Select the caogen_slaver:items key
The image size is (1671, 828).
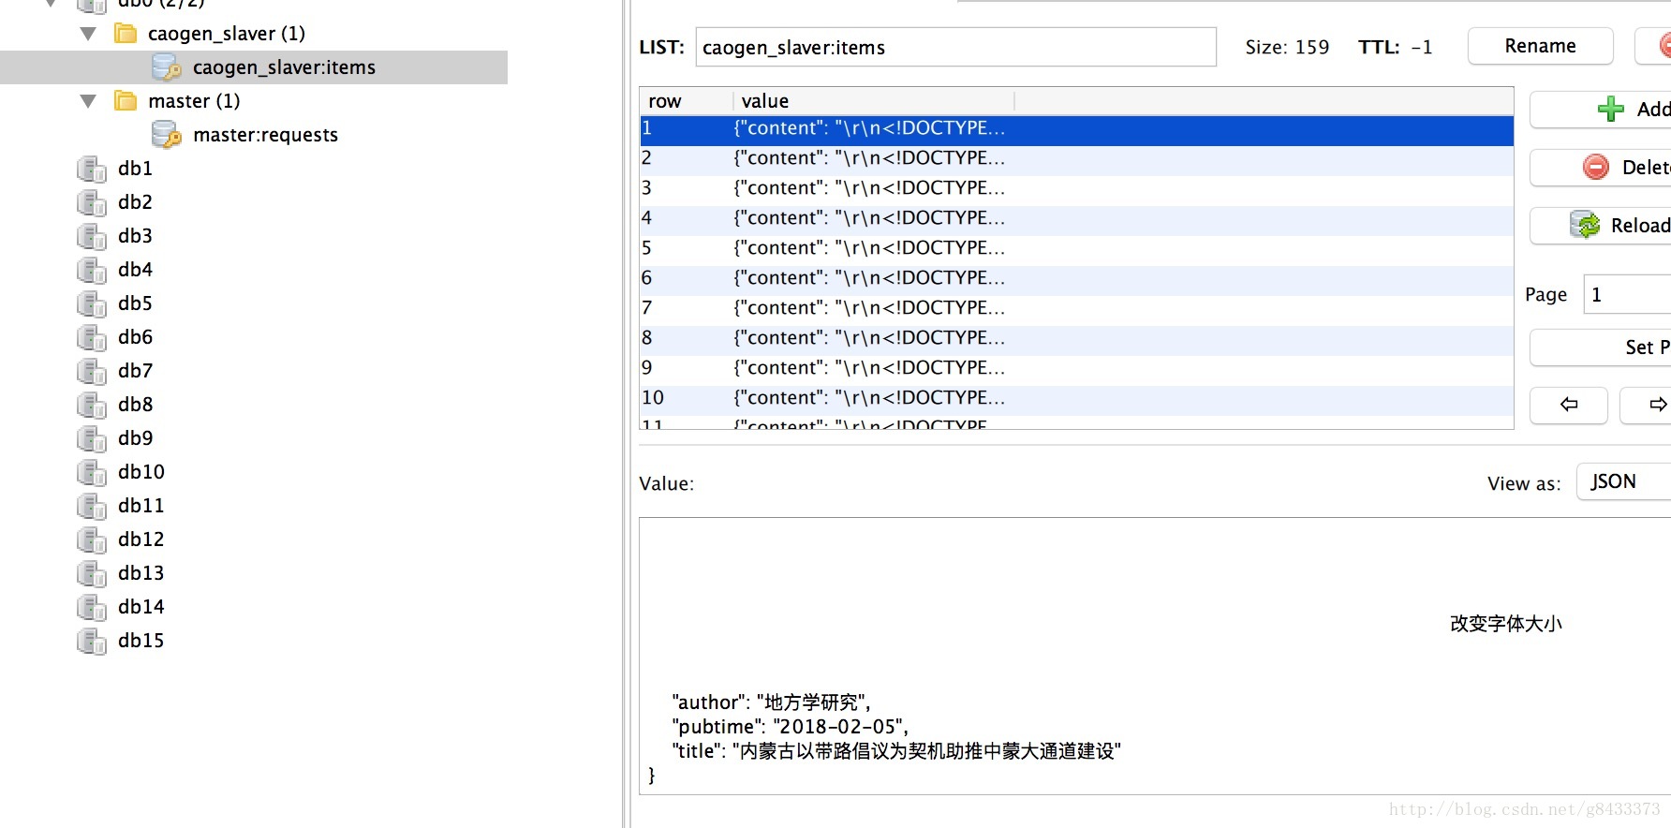(284, 67)
